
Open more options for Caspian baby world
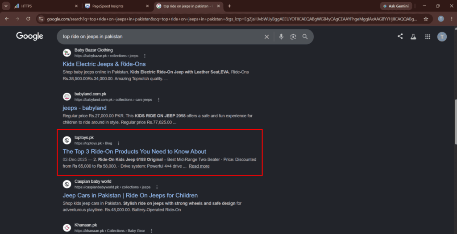point(157,187)
